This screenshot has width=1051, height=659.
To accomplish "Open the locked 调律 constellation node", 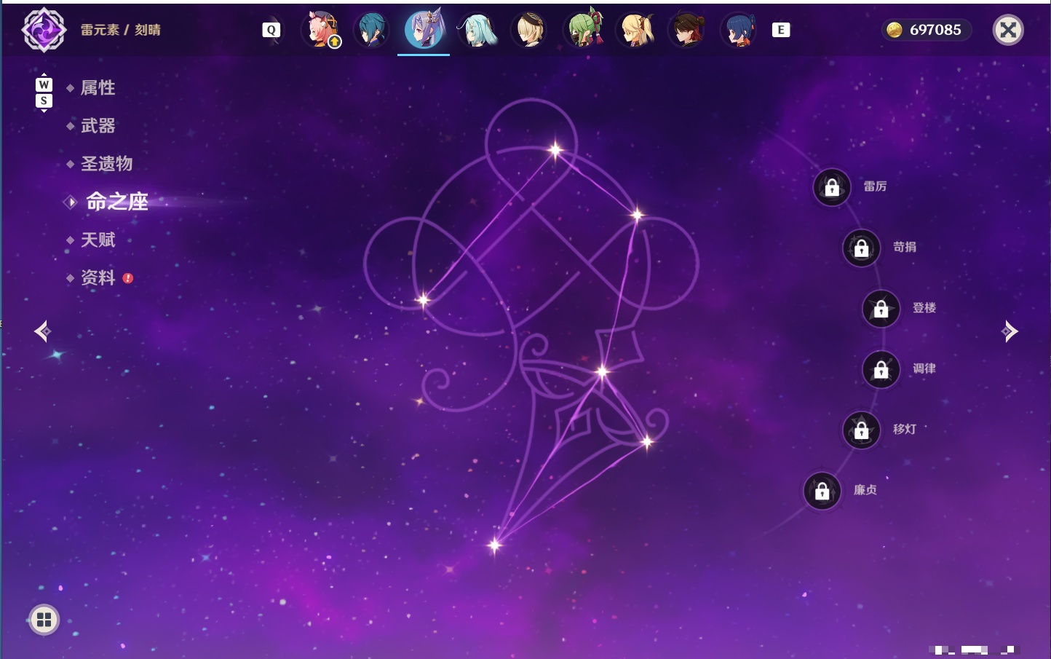I will tap(881, 370).
